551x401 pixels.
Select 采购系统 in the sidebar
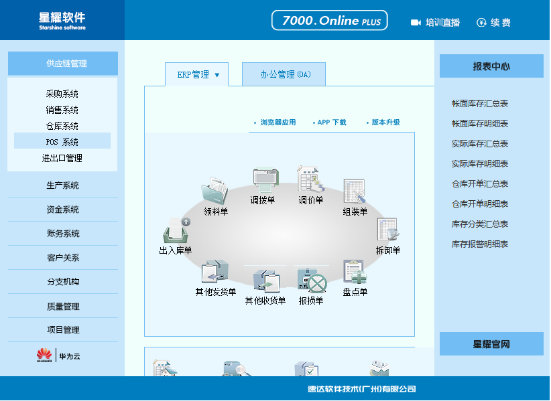pyautogui.click(x=62, y=94)
